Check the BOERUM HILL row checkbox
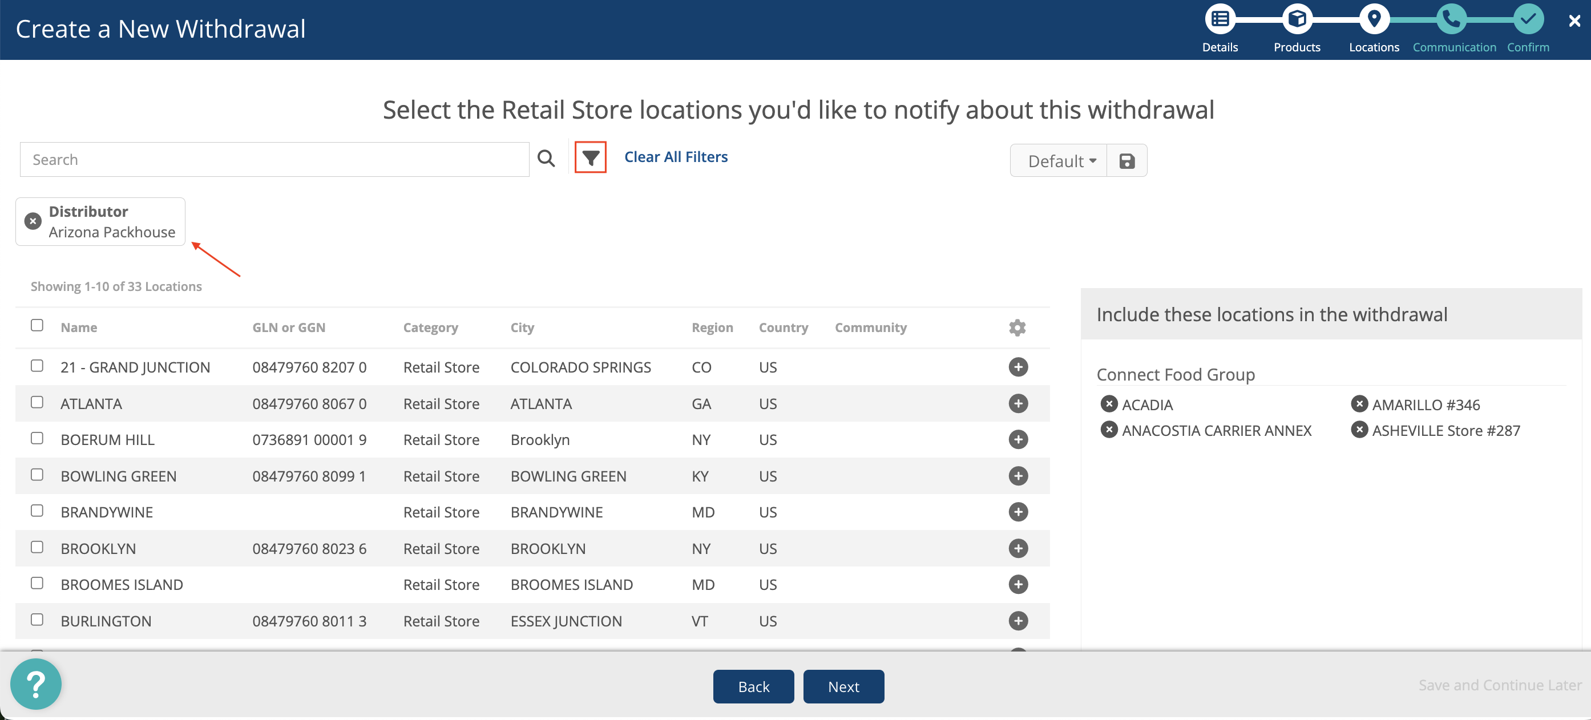This screenshot has width=1591, height=720. 37,438
